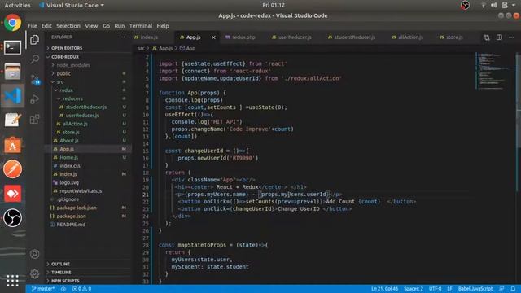
Task: Click the errors and warnings status indicator
Action: tap(81, 289)
